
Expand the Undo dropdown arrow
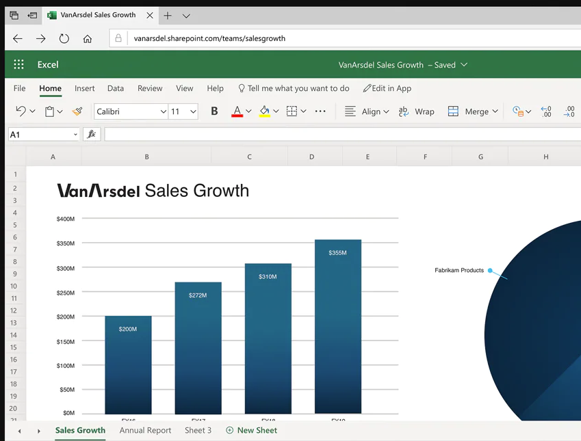tap(32, 111)
